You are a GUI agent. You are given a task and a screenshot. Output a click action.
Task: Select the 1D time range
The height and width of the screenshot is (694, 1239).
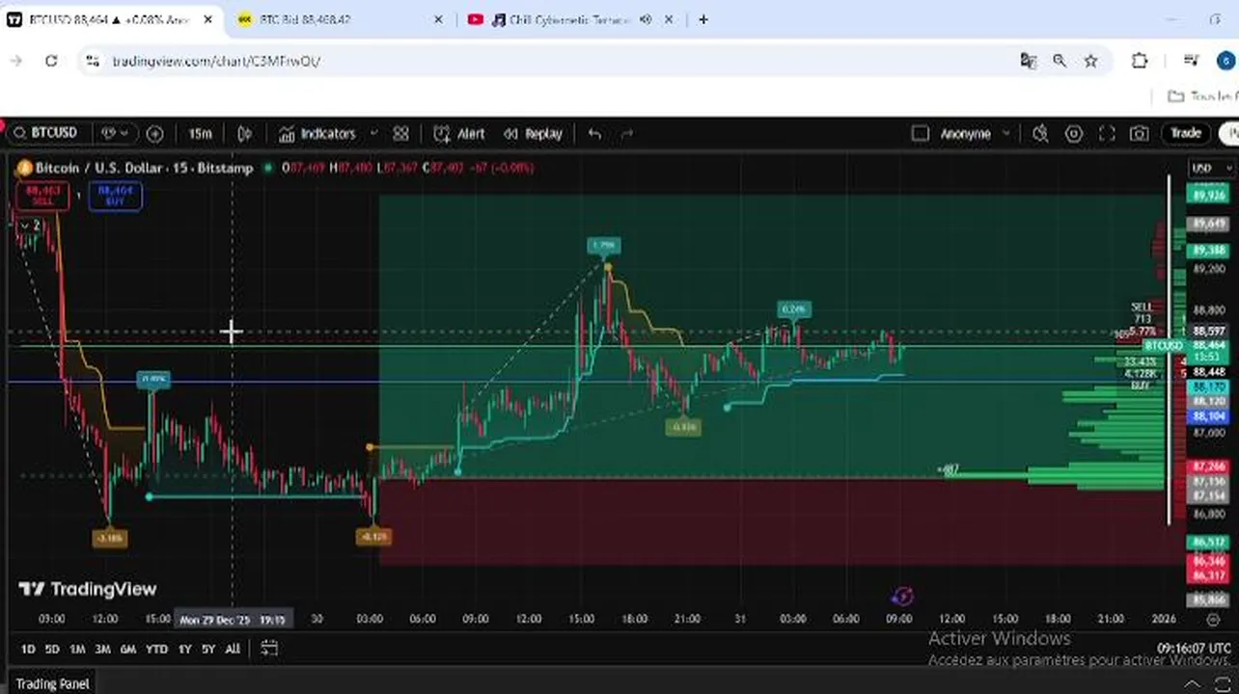coord(28,649)
